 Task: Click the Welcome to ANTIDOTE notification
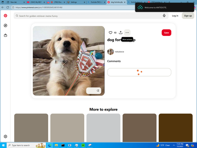[x=165, y=7]
